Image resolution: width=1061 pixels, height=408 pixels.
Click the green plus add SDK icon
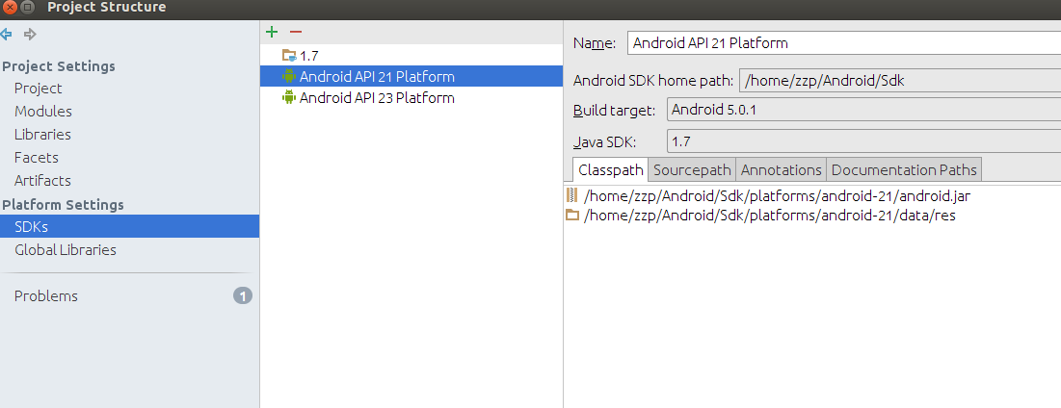coord(272,32)
